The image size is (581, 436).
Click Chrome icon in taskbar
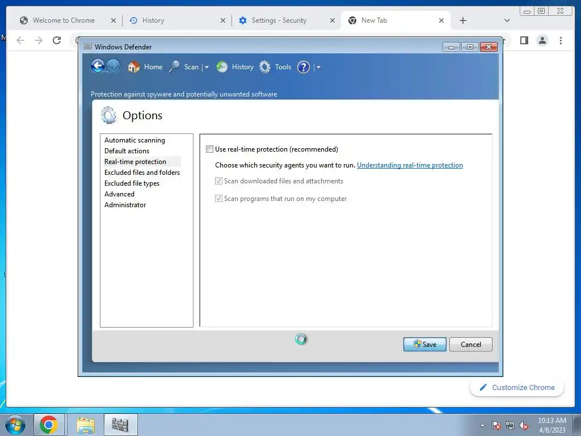pyautogui.click(x=49, y=425)
